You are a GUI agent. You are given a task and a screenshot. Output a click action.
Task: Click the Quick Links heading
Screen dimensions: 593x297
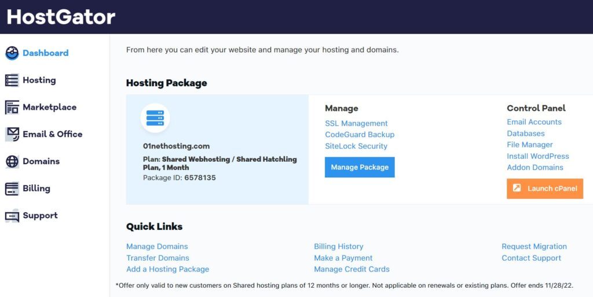pyautogui.click(x=154, y=227)
